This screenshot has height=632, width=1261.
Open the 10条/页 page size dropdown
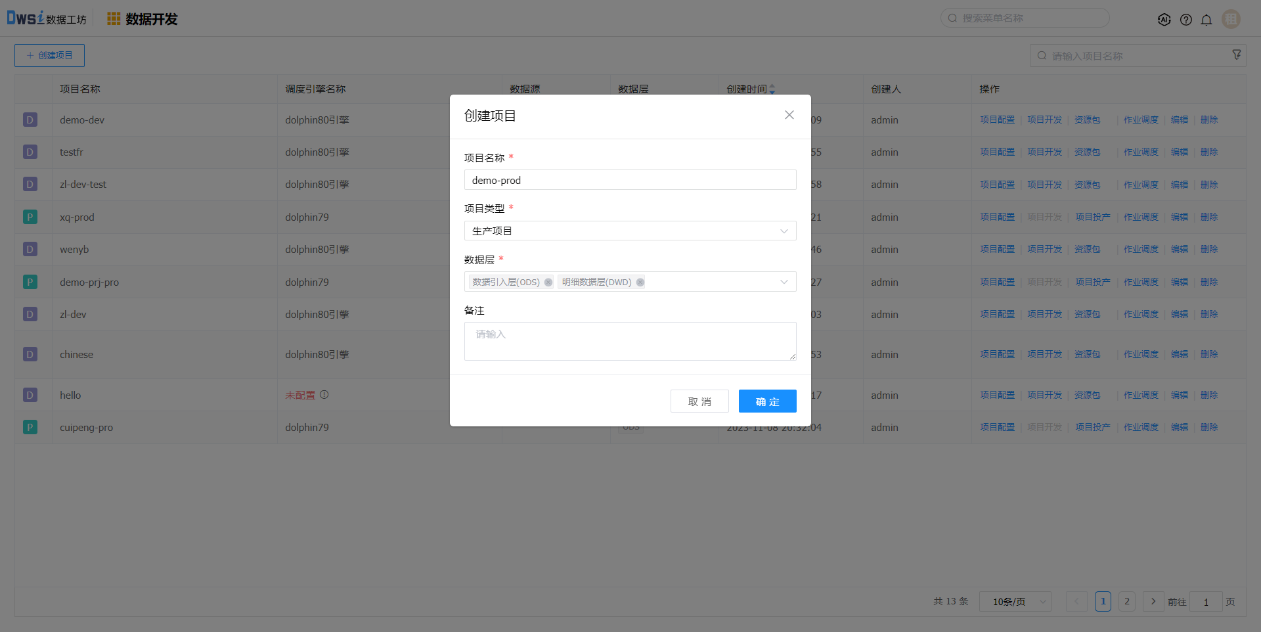(x=1015, y=602)
